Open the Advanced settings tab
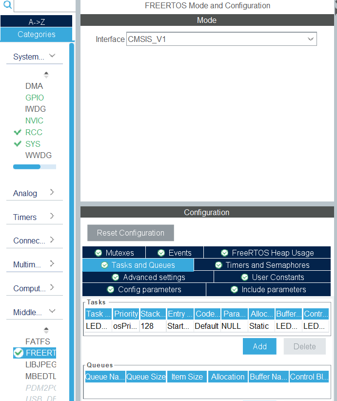The image size is (337, 401). click(148, 277)
